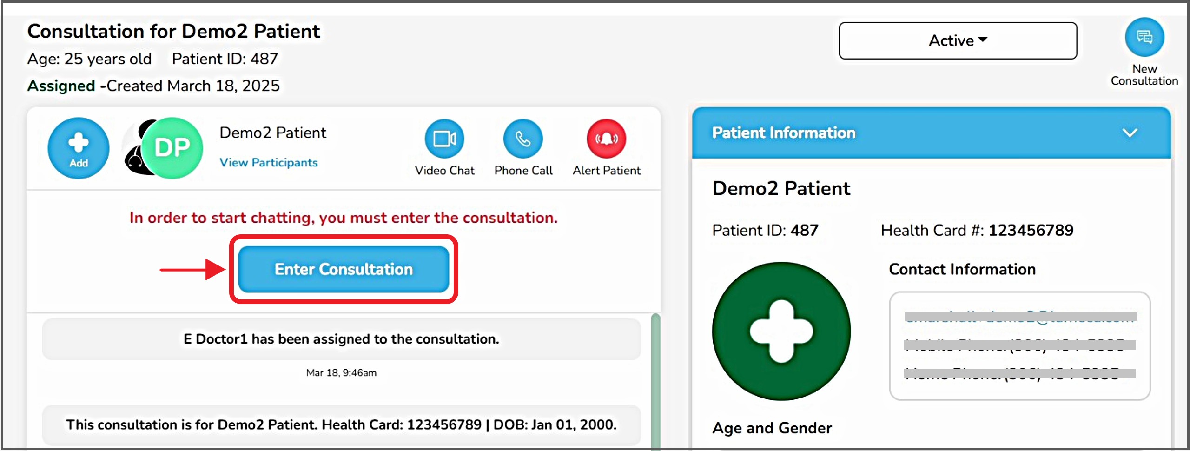Click the Health Card # 123456789 text

(x=977, y=230)
